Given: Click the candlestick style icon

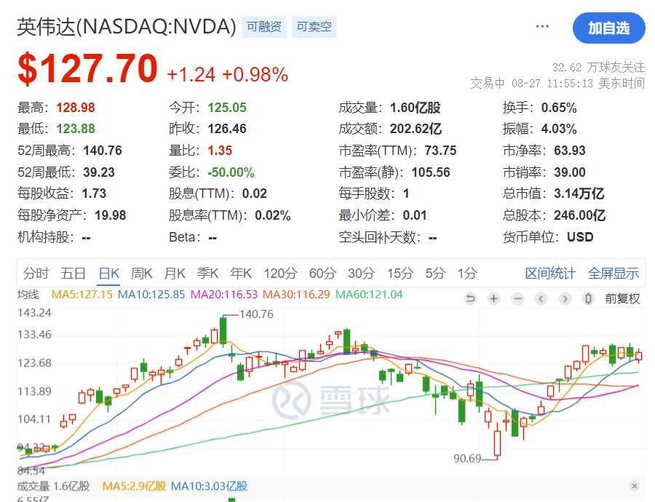Looking at the screenshot, I should pyautogui.click(x=588, y=298).
